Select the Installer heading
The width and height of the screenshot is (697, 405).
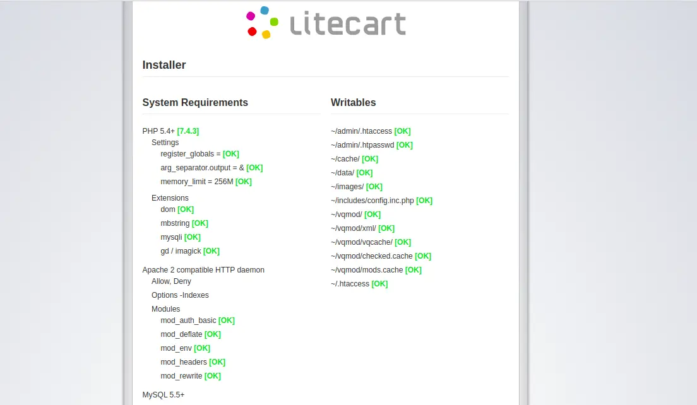click(x=164, y=65)
